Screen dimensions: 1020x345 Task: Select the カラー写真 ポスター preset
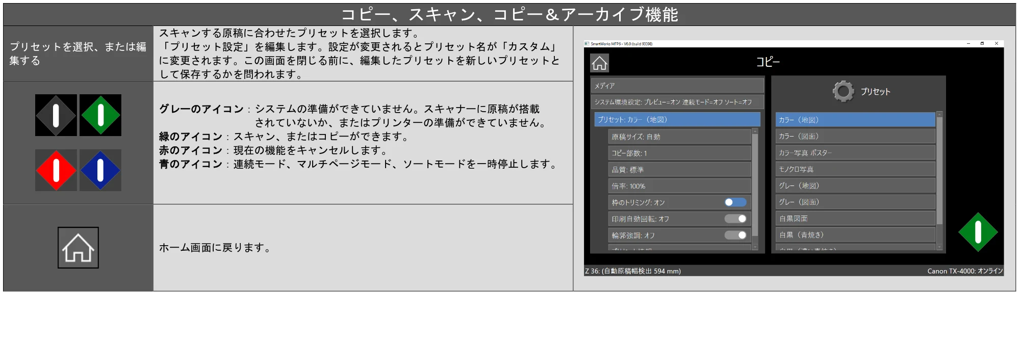[x=855, y=152]
